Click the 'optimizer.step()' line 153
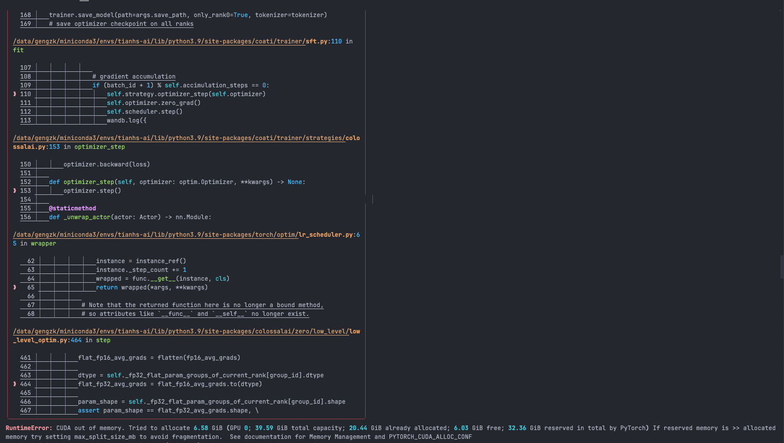Viewport: 784px width, 443px height. 92,191
